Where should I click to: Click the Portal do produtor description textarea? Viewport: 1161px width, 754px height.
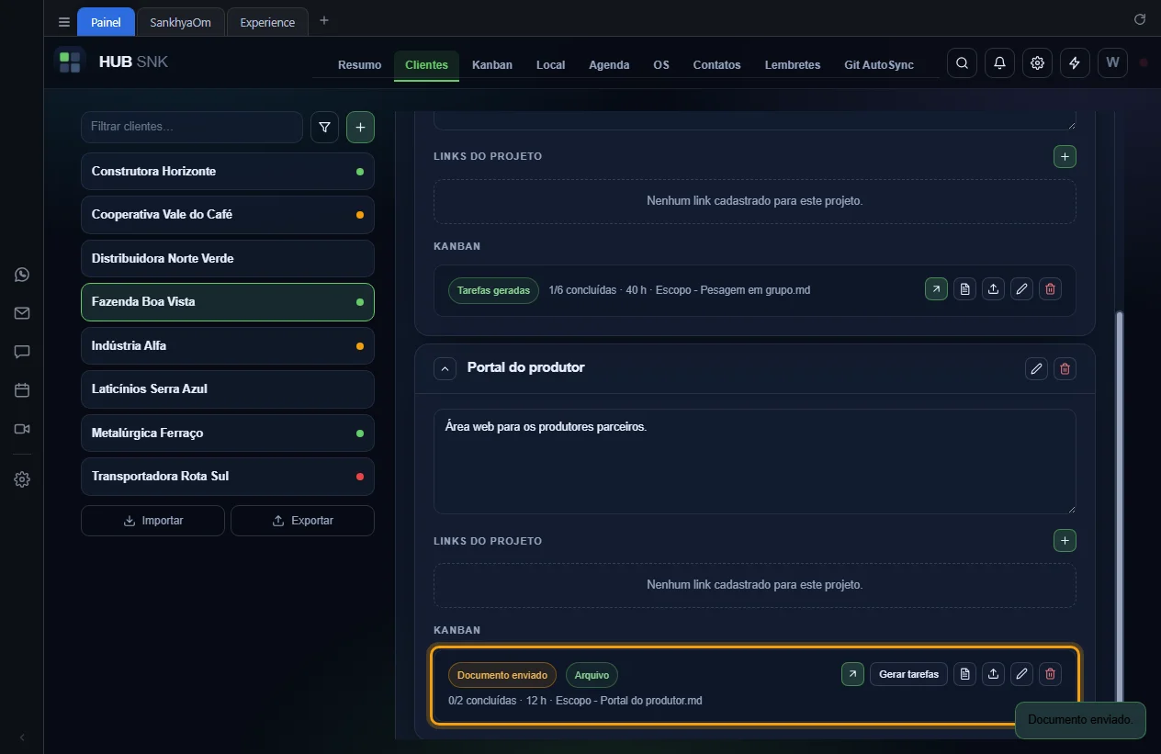click(754, 461)
